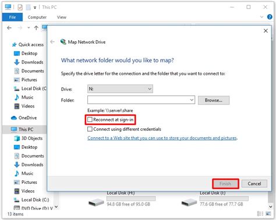Click the navigation pane scroll down arrow
276x220 pixels.
coord(56,207)
